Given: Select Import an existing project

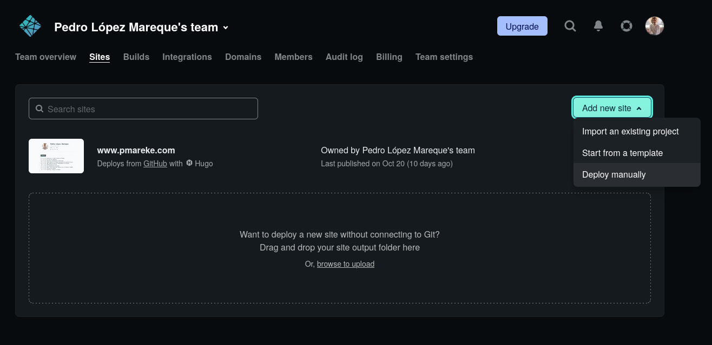Looking at the screenshot, I should 630,131.
